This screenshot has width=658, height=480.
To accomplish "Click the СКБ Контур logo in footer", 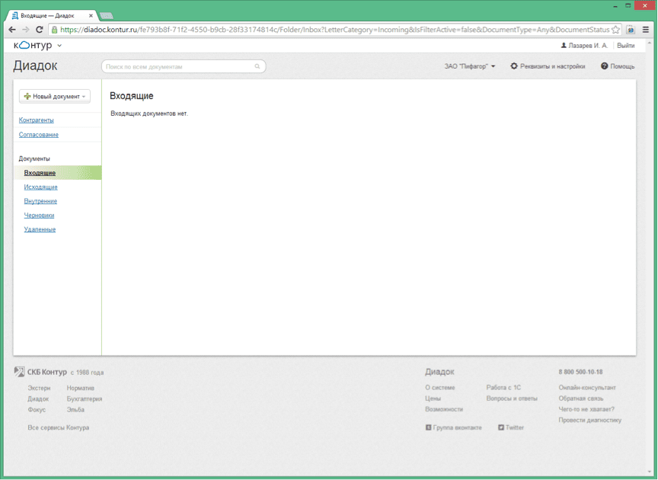I will (x=19, y=372).
